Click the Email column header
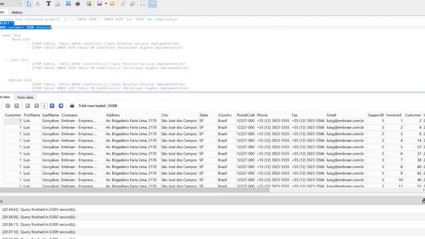This screenshot has width=425, height=239. click(x=347, y=115)
